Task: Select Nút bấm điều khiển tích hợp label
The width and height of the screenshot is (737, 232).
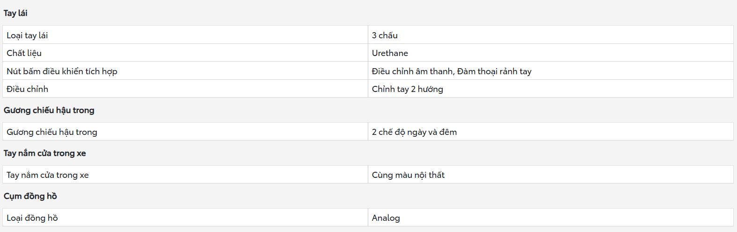Action: click(62, 71)
